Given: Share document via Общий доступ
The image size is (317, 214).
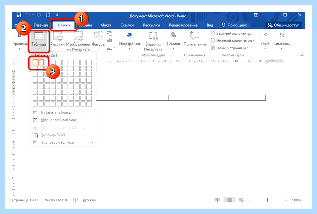Looking at the screenshot, I should point(283,25).
